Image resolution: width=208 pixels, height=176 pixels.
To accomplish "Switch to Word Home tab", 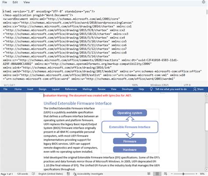I will pyautogui.click(x=18, y=89).
